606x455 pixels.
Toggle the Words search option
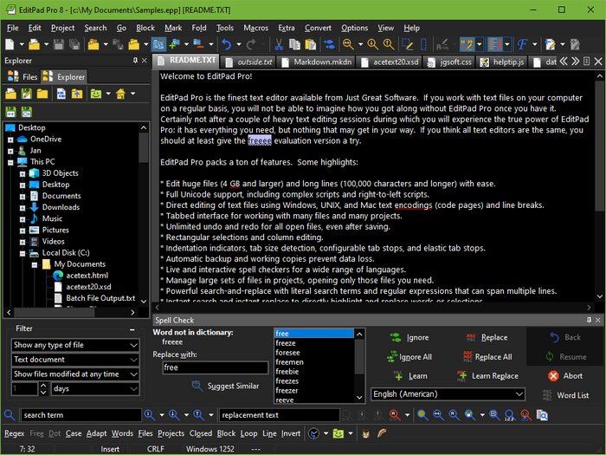pos(123,433)
